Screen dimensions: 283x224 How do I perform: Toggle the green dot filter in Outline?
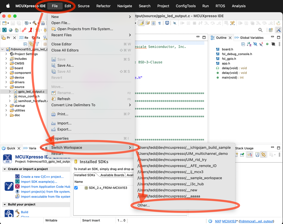click(x=267, y=44)
